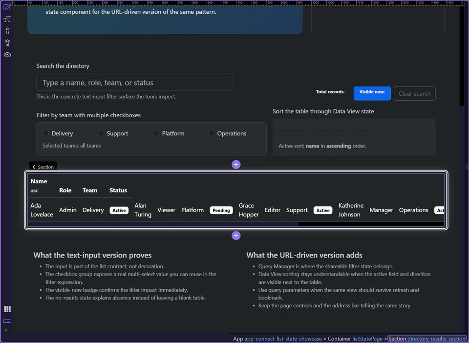This screenshot has height=343, width=469.
Task: Click the Visible now badge
Action: point(372,93)
